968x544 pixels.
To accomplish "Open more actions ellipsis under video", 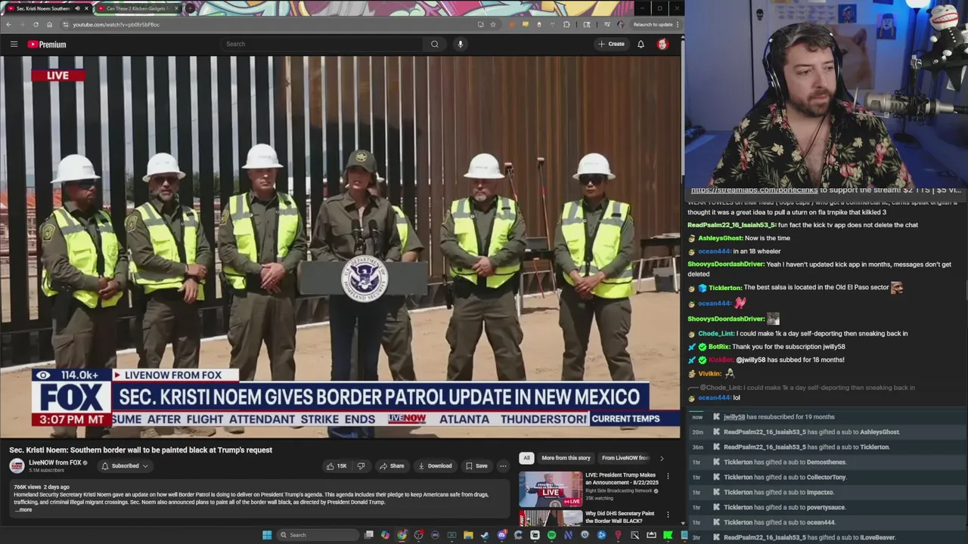I will [503, 466].
